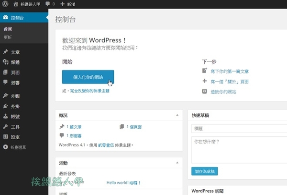
Task: Select 首頁 submenu item
Action: (x=8, y=29)
